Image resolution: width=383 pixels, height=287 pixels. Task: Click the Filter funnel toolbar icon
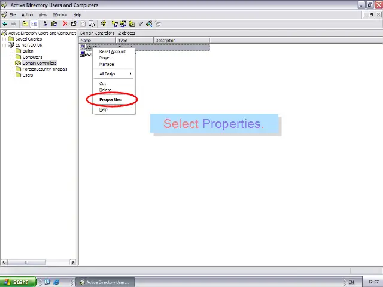tap(141, 24)
